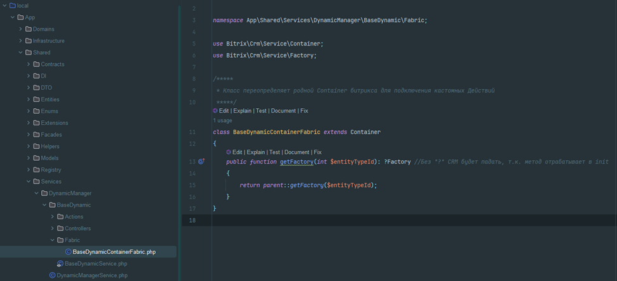Screen dimensions: 617x281
Task: Select the Models folder icon
Action: tap(37, 158)
